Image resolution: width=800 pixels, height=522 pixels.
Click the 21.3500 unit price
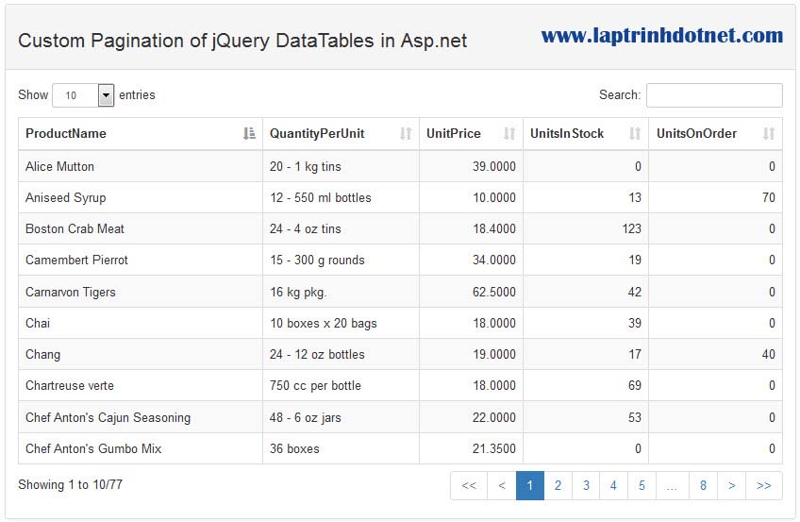[x=494, y=448]
